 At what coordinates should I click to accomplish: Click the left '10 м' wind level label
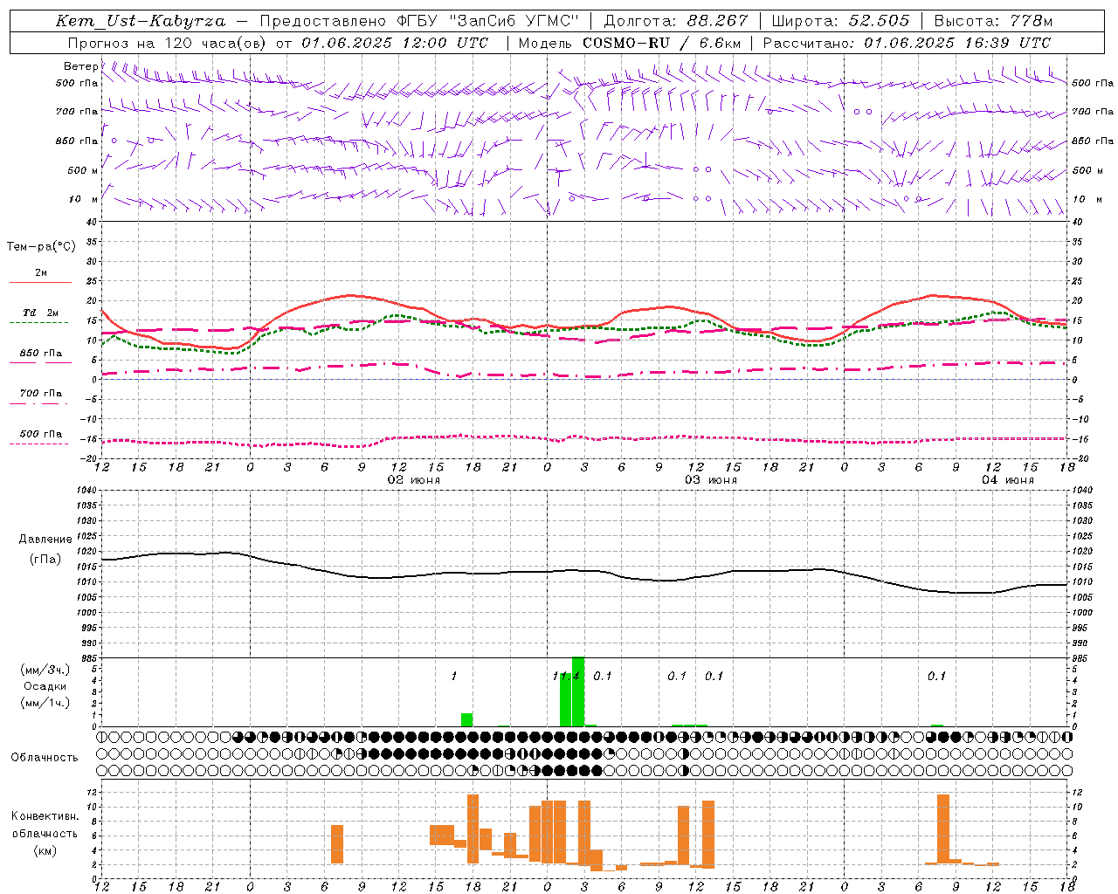click(84, 199)
